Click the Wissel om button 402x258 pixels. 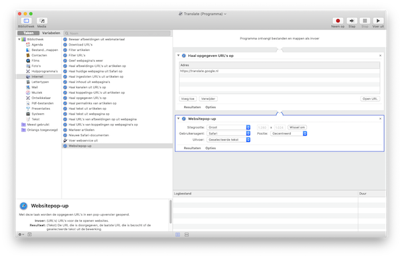pos(297,127)
